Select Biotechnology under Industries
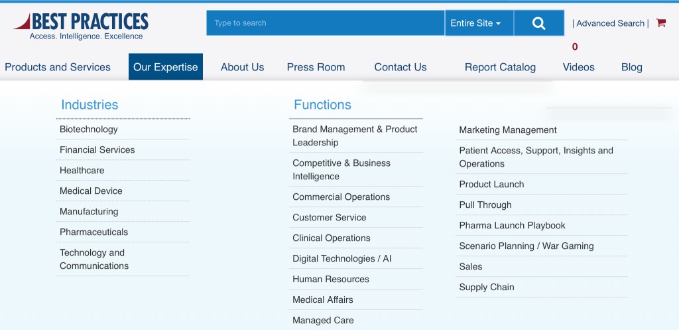679x330 pixels. (x=89, y=129)
